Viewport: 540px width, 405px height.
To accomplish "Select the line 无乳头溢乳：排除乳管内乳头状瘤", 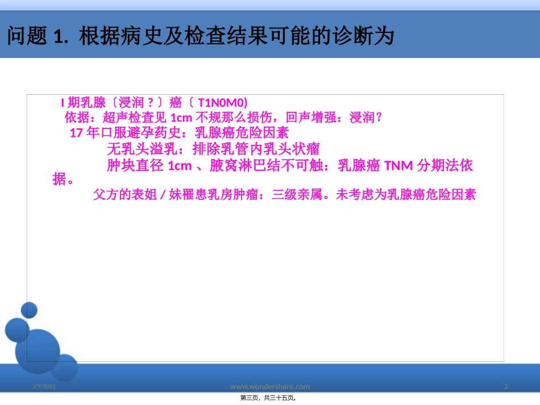I will [x=213, y=149].
